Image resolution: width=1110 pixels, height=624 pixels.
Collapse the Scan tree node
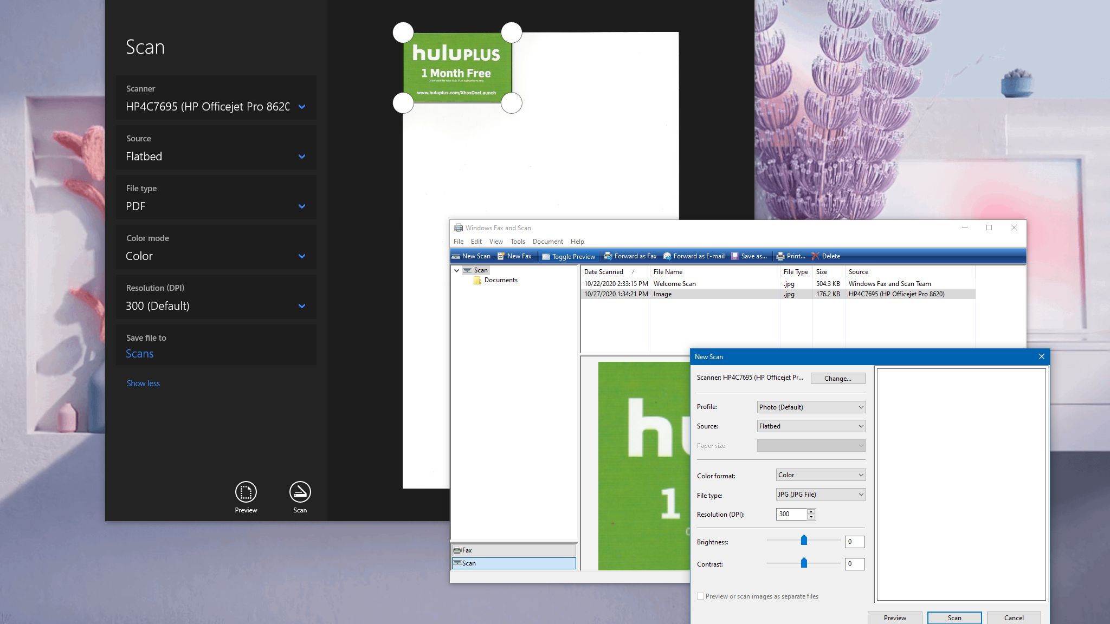[457, 270]
